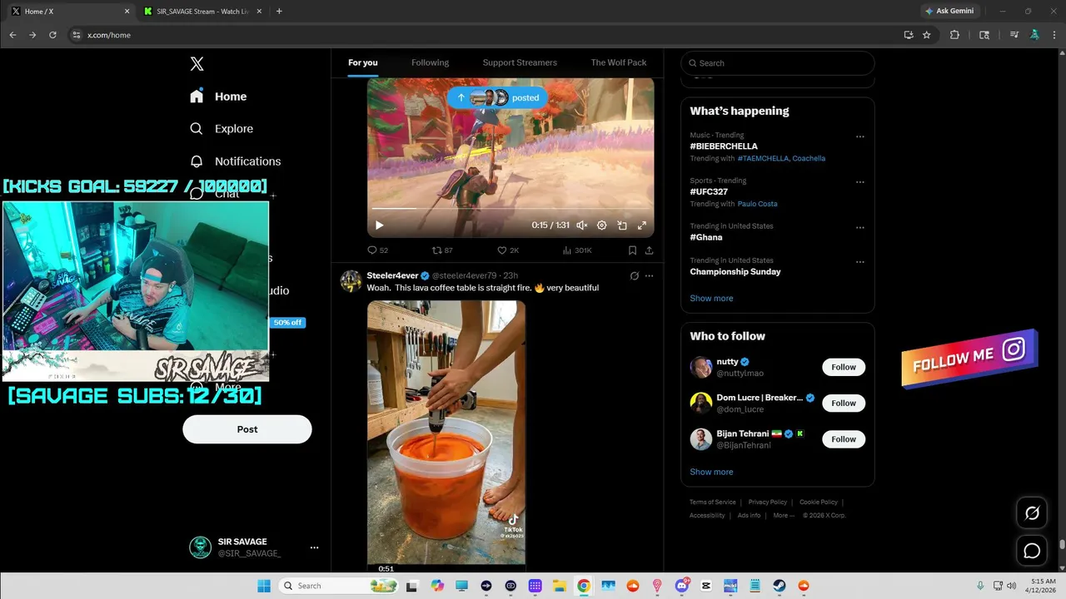This screenshot has width=1066, height=599.
Task: Open Steeler4ever profile avatar
Action: [351, 280]
